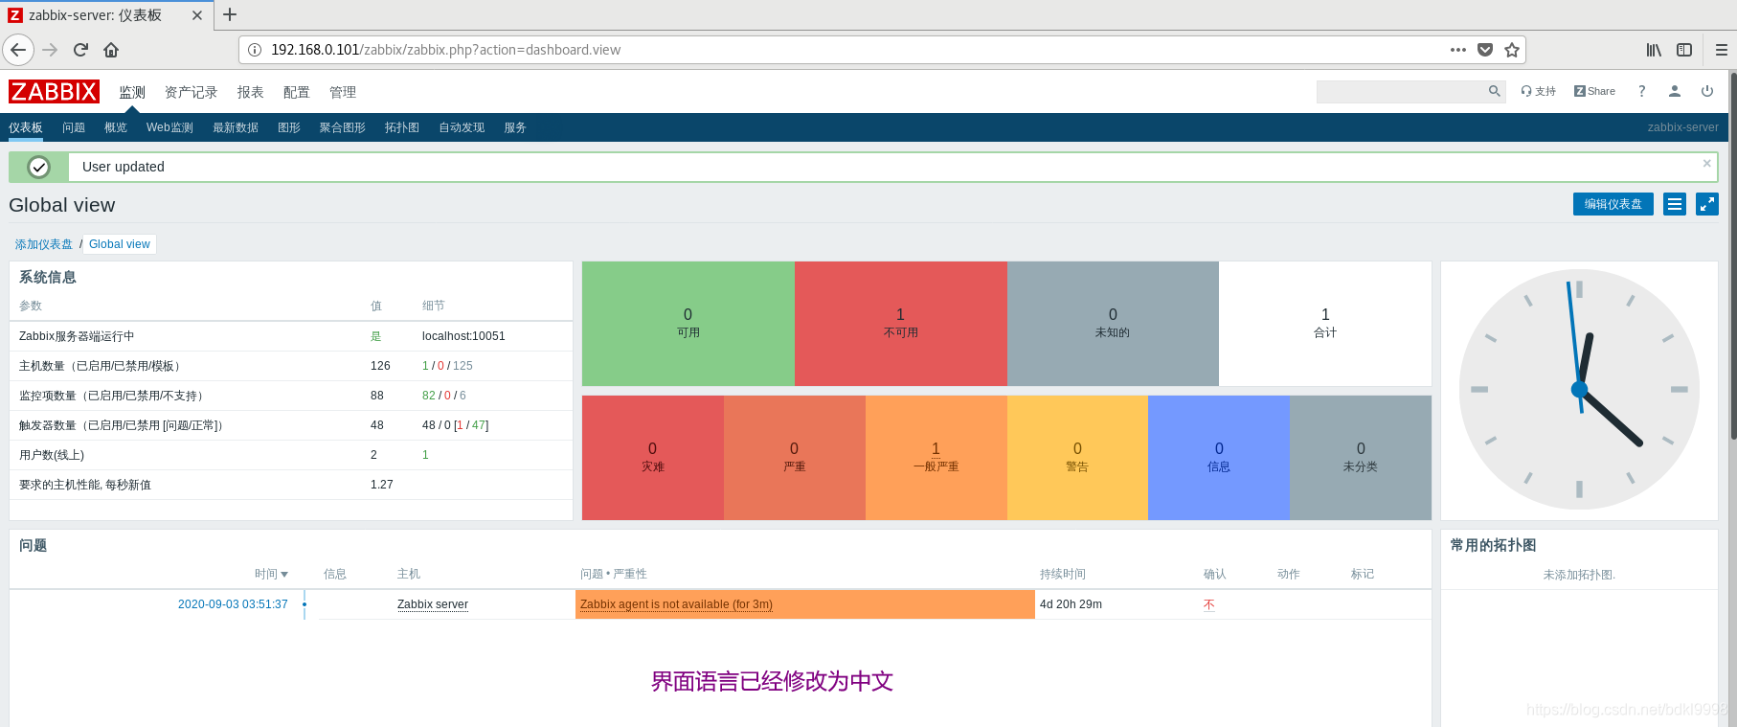
Task: Select 概览 submenu tab
Action: pos(116,127)
